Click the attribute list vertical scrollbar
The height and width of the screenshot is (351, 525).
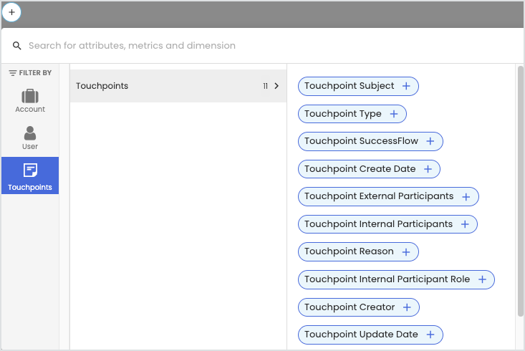(520, 191)
